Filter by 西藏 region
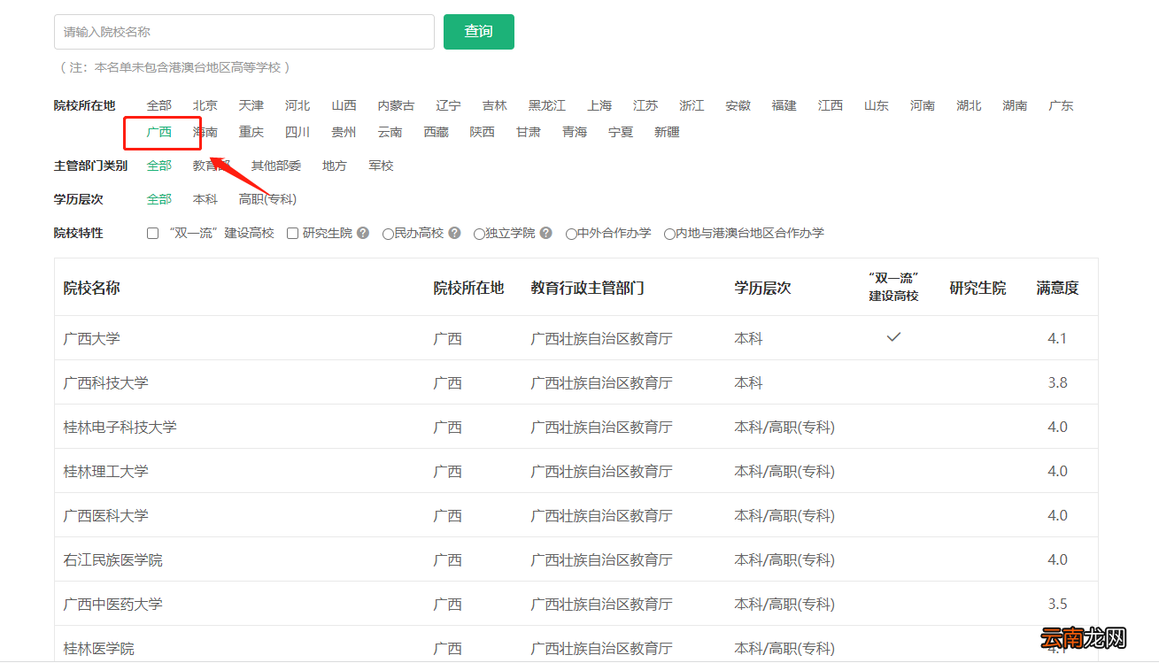The image size is (1159, 663). pos(436,132)
